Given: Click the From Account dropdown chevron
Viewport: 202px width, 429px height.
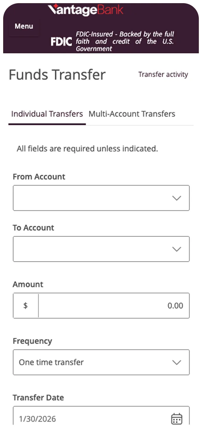Looking at the screenshot, I should (177, 198).
